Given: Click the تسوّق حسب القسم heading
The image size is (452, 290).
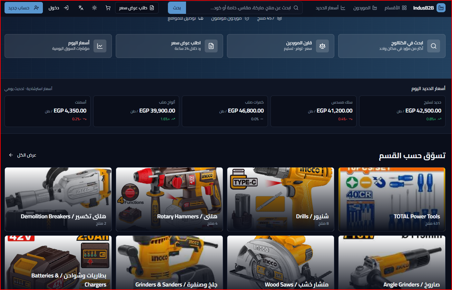Looking at the screenshot, I should tap(412, 156).
